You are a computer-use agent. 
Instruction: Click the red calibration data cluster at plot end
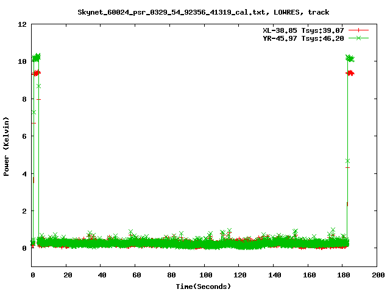click(x=350, y=73)
